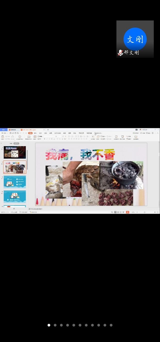Open the 安全 (Security) ribbon tab
Image resolution: width=160 pixels, height=342 pixels.
click(x=74, y=133)
